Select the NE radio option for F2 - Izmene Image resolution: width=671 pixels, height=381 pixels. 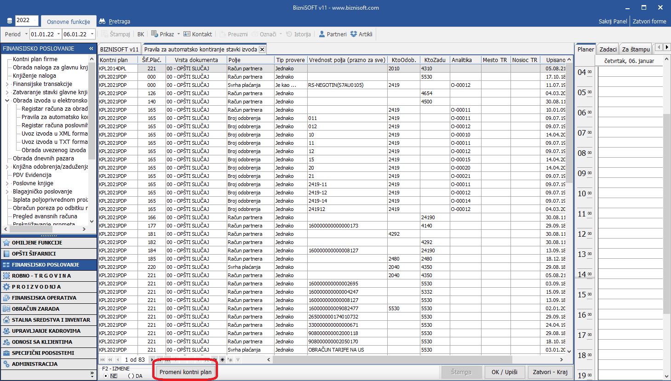point(106,376)
